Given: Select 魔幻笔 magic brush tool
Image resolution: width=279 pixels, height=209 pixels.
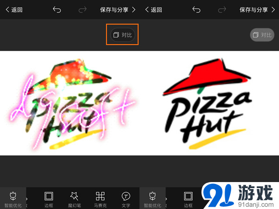Looking at the screenshot, I should [x=74, y=199].
